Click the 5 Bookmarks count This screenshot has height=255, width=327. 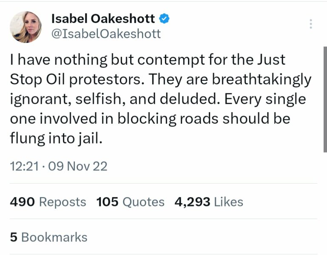coord(48,237)
